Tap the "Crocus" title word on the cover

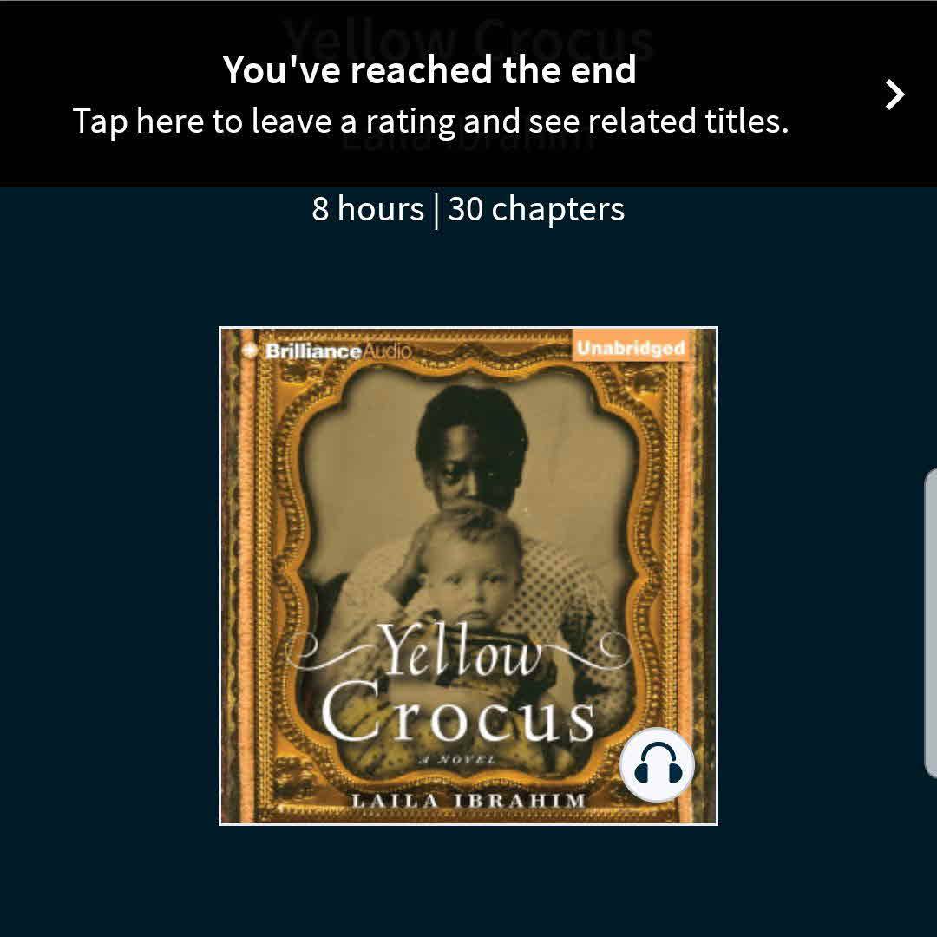tap(458, 711)
